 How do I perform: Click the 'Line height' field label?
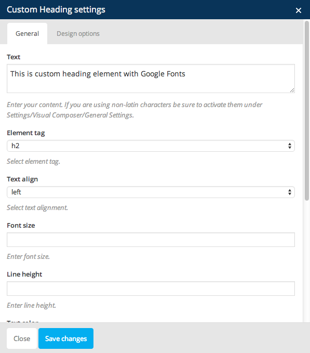[x=24, y=274]
